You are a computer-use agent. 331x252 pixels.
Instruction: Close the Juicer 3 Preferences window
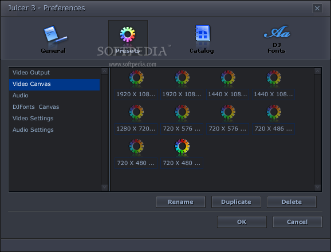coord(317,9)
